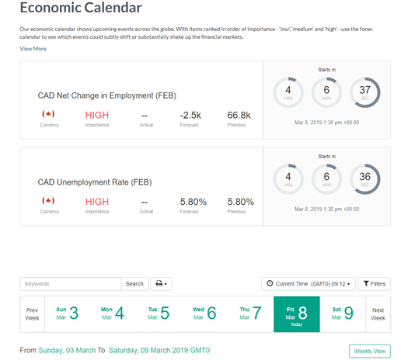The width and height of the screenshot is (401, 360).
Task: Click the print icon dropdown button
Action: 161,284
